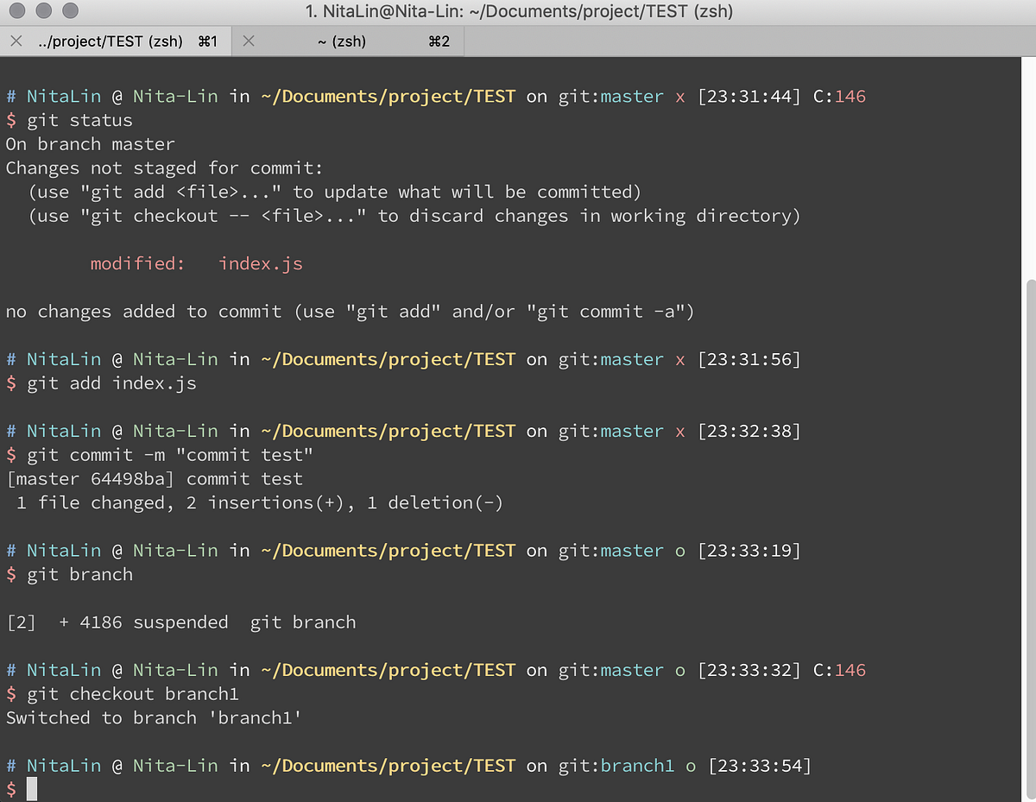Close the "../project/TEST (zsh)" tab
Image resolution: width=1036 pixels, height=802 pixels.
click(15, 40)
